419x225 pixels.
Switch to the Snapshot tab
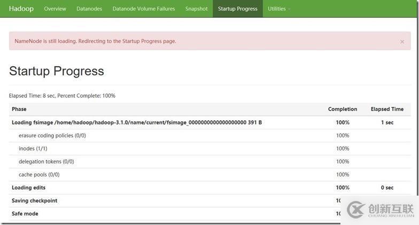click(x=197, y=9)
